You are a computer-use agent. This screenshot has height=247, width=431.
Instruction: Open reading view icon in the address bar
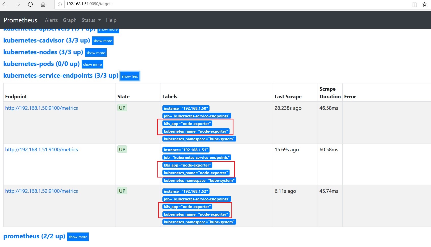[x=414, y=5]
